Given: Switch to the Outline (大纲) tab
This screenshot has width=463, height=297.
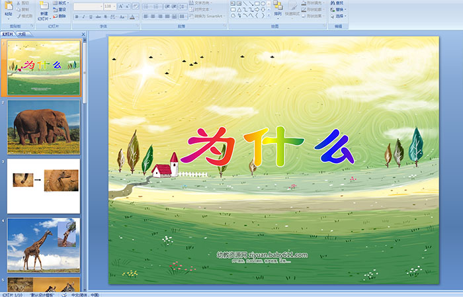Looking at the screenshot, I should click(x=22, y=33).
